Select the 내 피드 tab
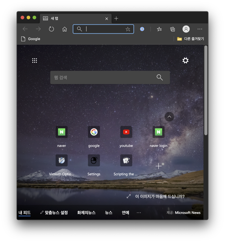 point(24,213)
